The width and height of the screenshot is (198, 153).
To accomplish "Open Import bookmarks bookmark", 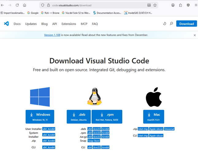I will tap(13, 13).
